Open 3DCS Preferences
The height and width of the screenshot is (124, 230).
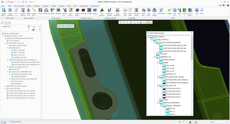pos(161,11)
